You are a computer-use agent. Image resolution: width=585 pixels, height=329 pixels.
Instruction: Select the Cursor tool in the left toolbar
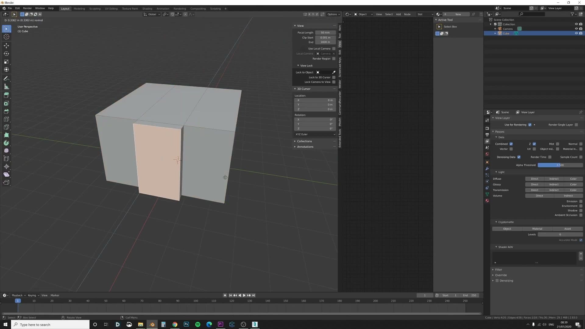click(x=6, y=37)
